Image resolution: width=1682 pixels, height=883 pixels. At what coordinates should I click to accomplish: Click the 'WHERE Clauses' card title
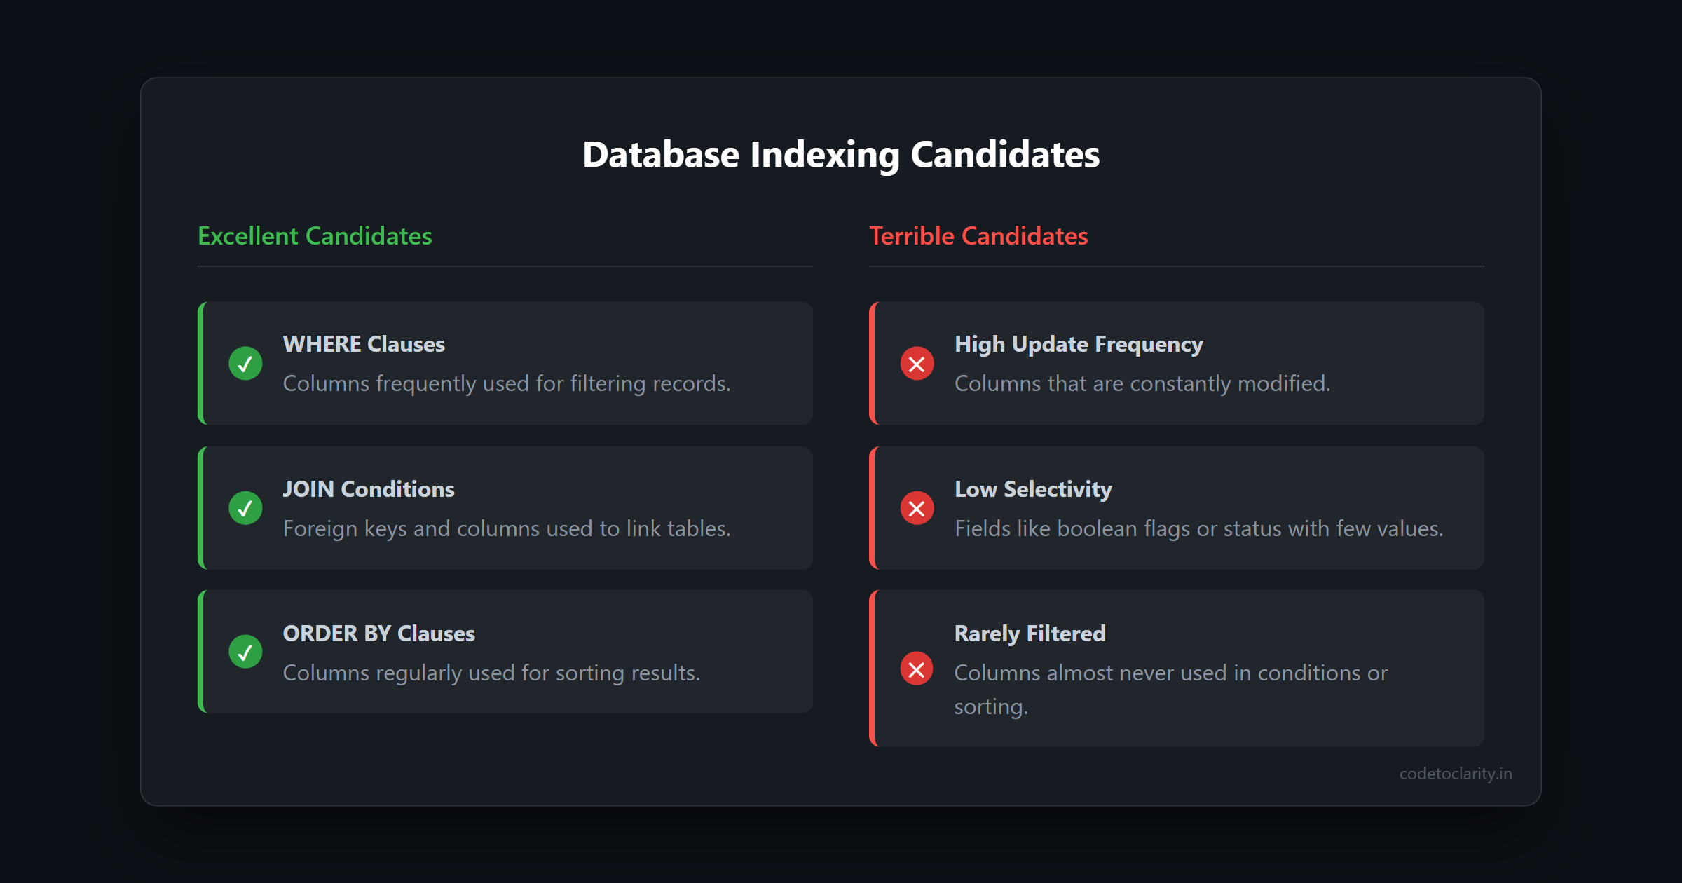coord(364,344)
